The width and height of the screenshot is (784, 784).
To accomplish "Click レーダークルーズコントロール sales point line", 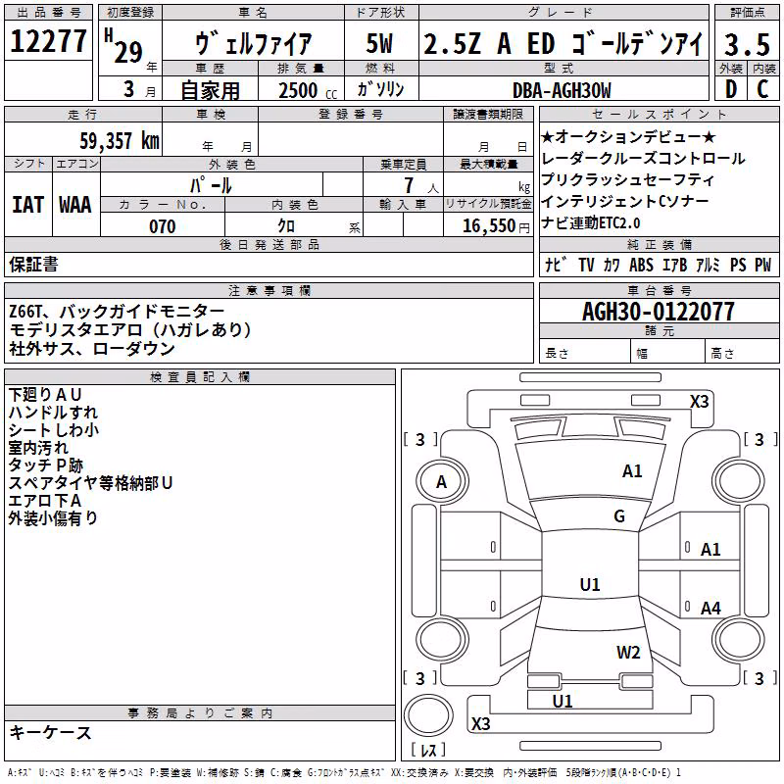I will point(643,159).
